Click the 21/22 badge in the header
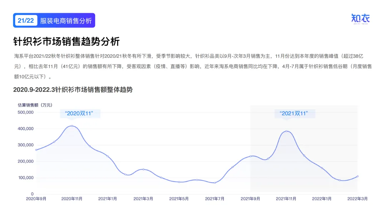This screenshot has width=386, height=216. [x=26, y=21]
